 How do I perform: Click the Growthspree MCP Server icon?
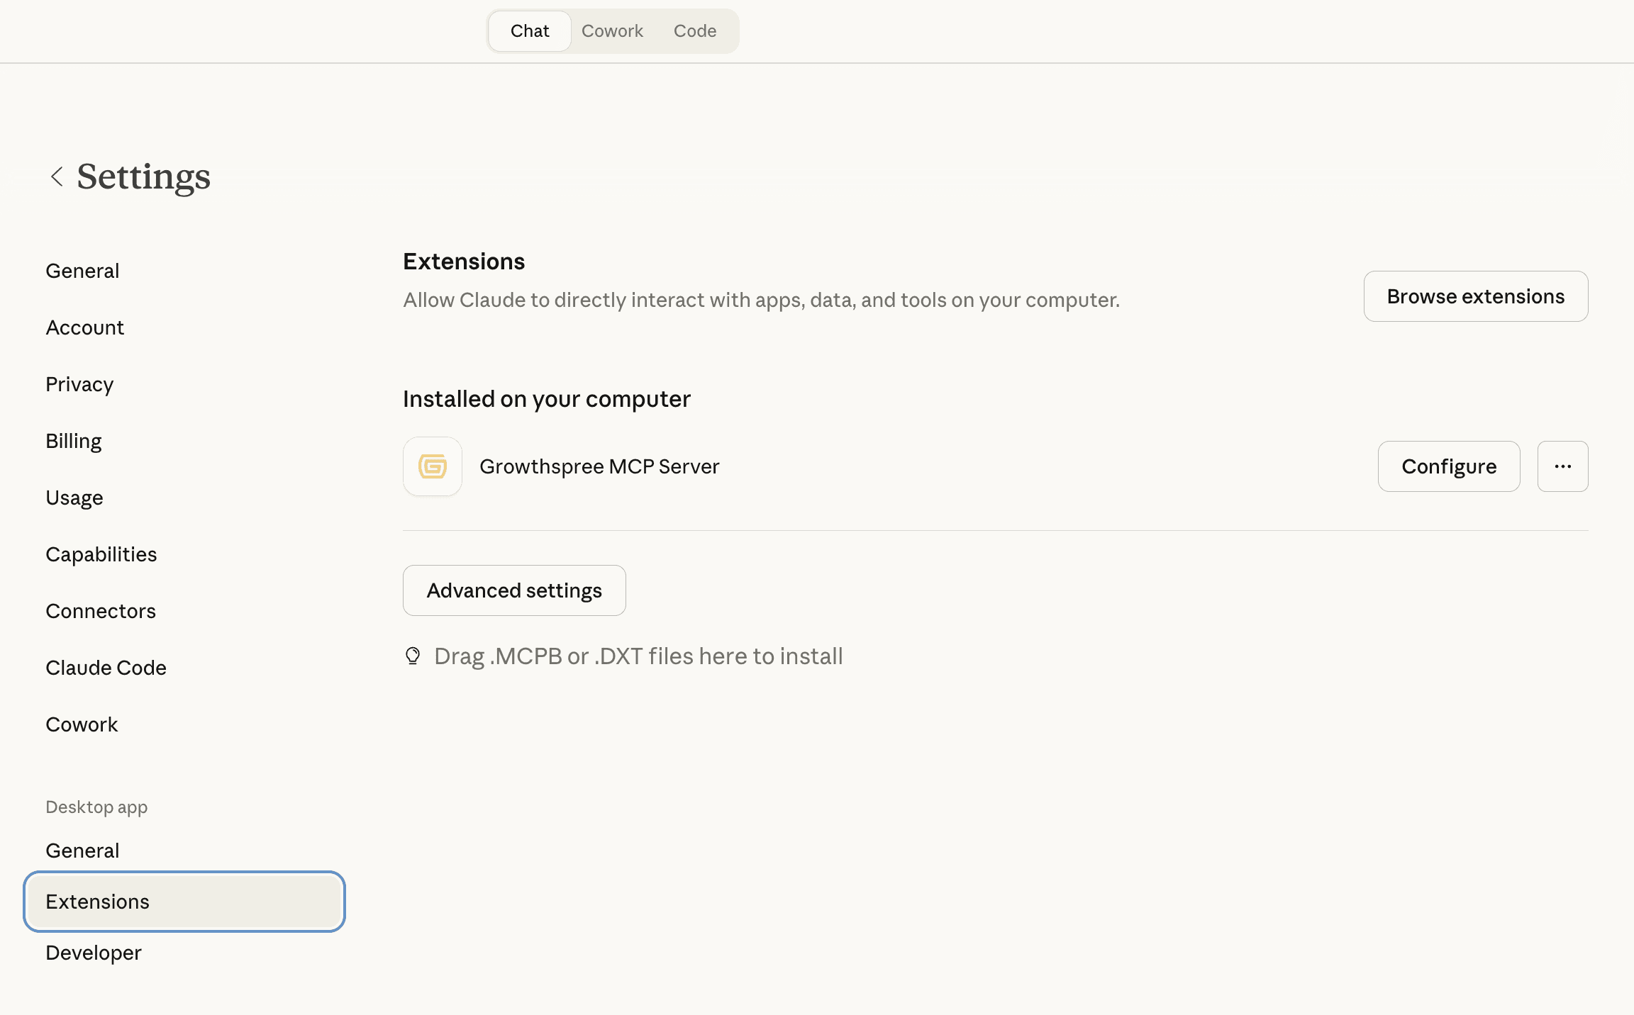tap(433, 466)
